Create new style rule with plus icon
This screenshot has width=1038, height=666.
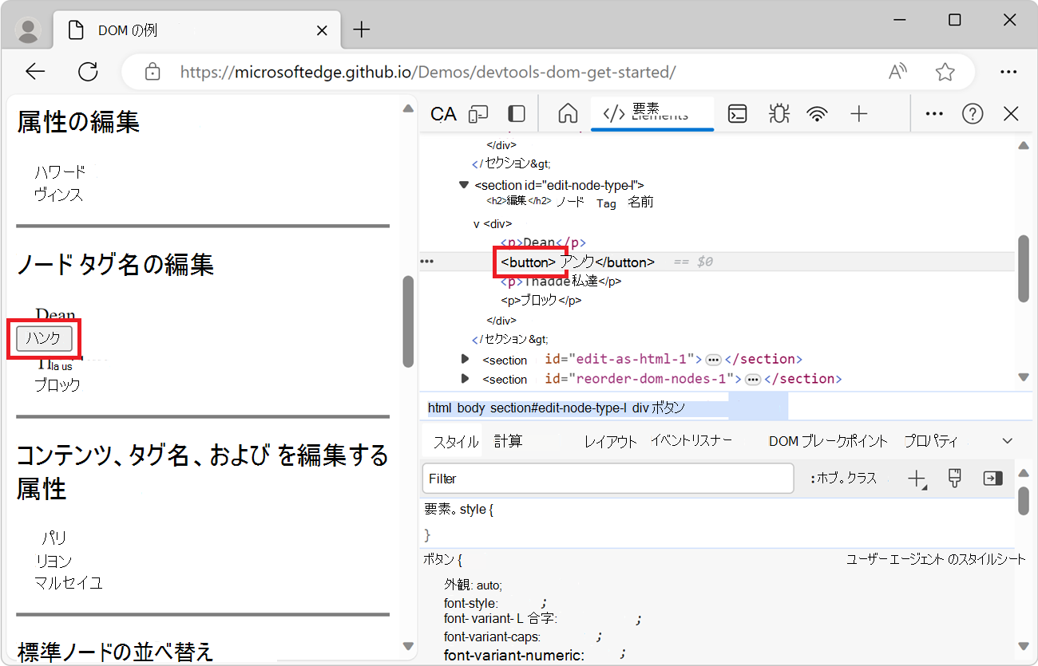pyautogui.click(x=917, y=478)
